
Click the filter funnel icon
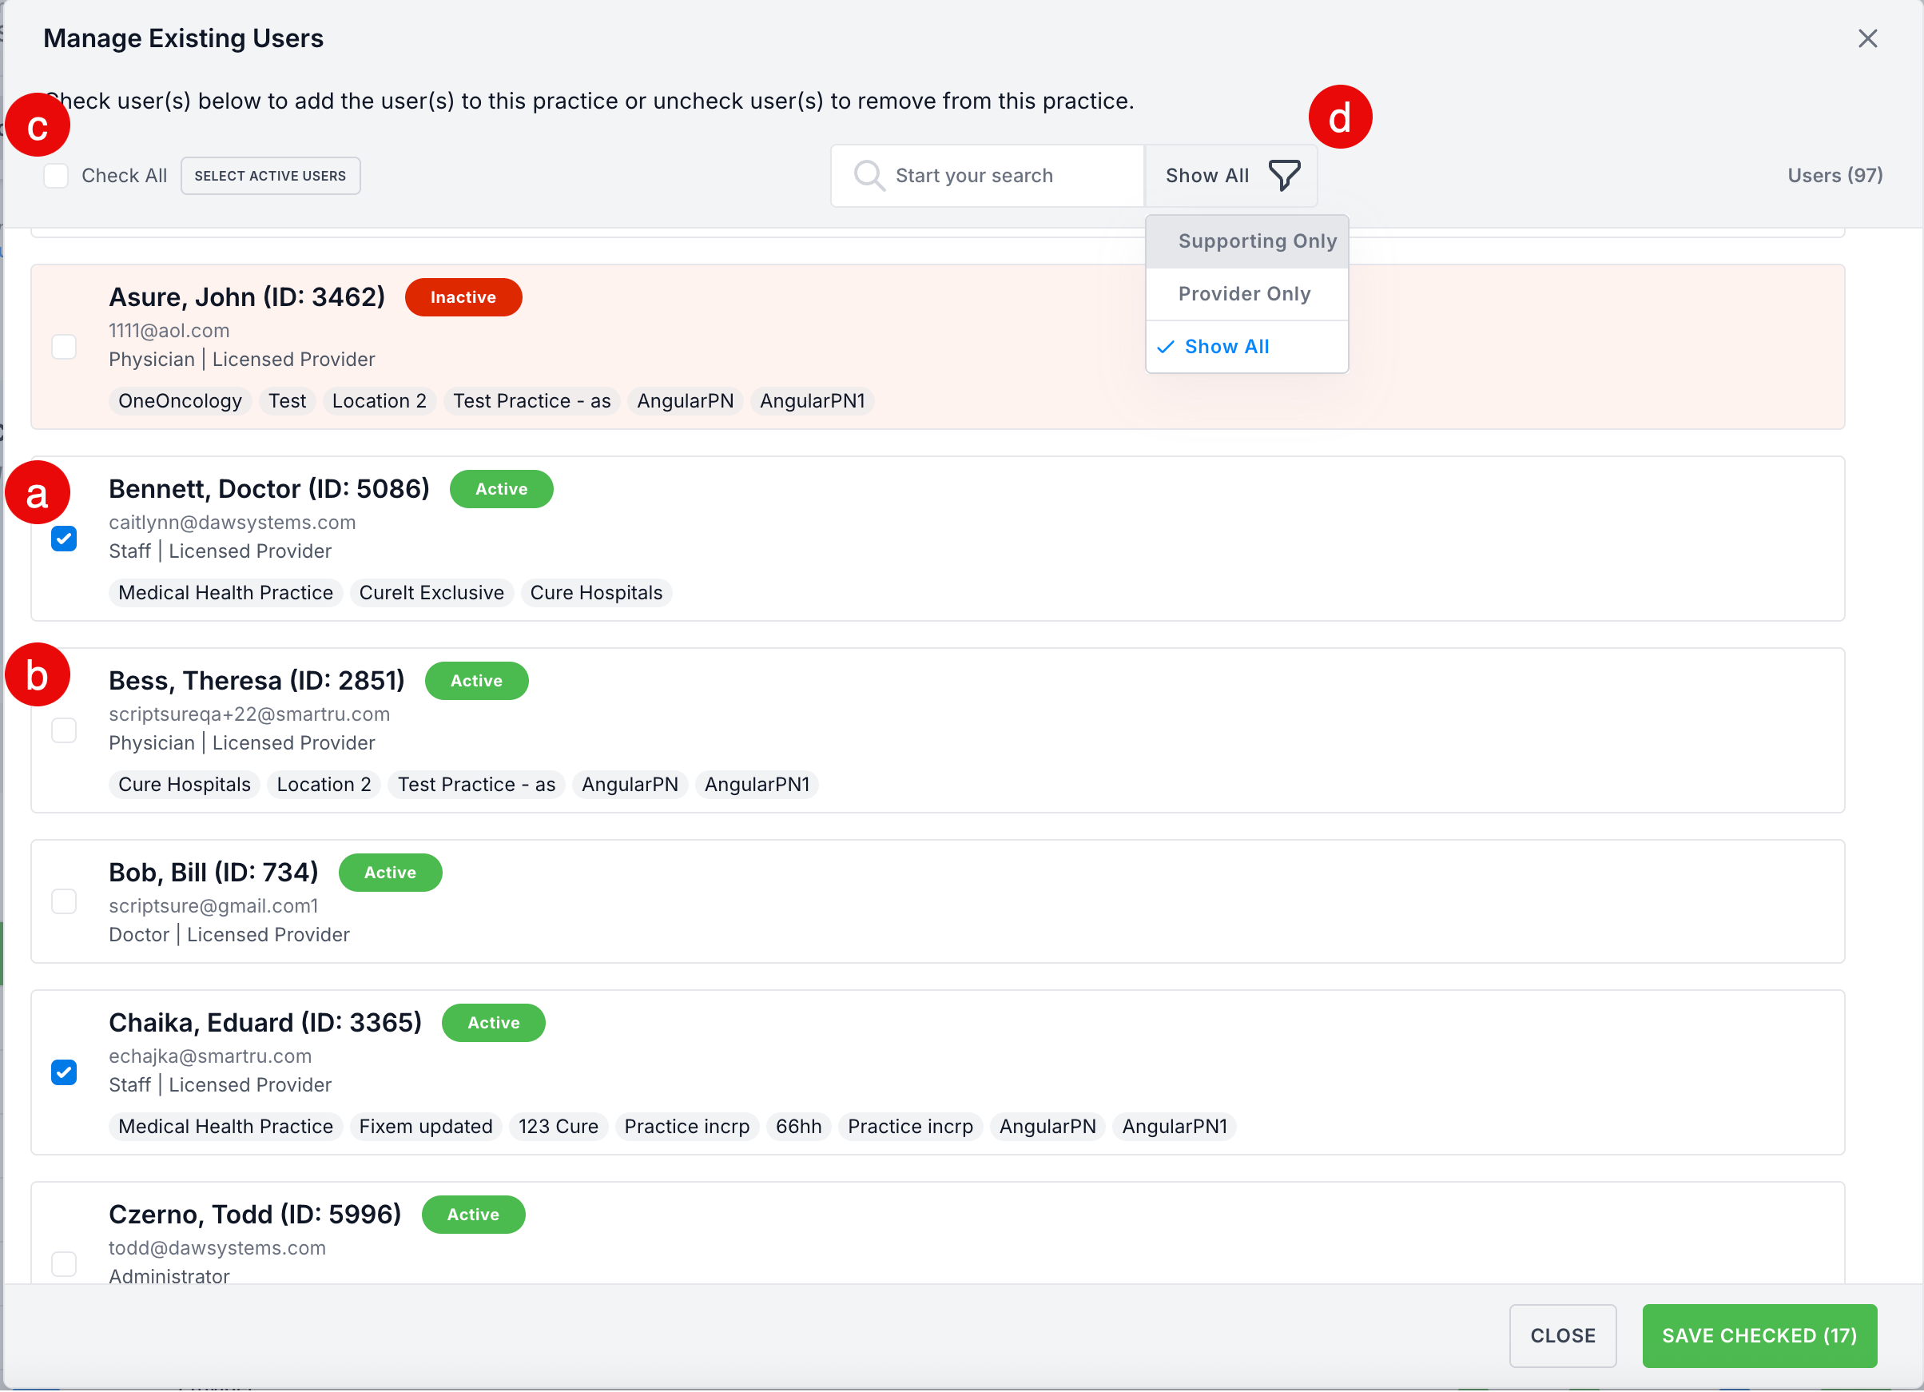(x=1283, y=176)
